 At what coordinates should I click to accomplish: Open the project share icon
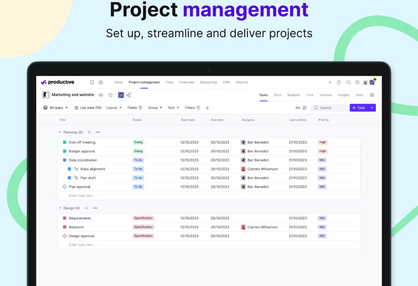click(129, 95)
